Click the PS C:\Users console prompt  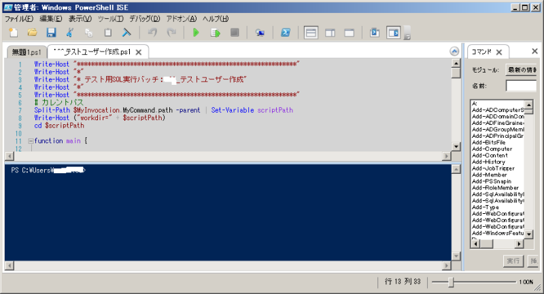48,170
